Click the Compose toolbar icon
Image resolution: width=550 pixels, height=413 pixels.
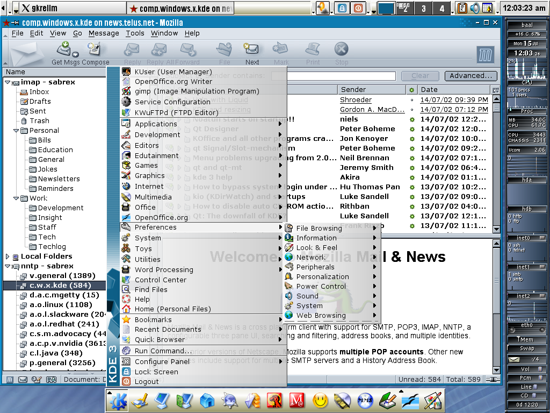pos(94,49)
